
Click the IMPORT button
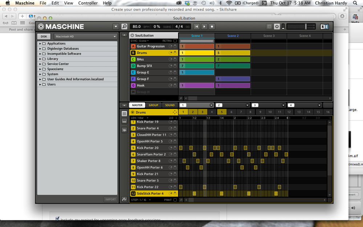(110, 199)
